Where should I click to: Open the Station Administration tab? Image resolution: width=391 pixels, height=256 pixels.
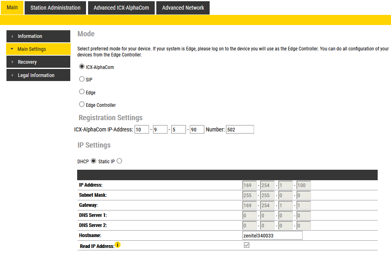(55, 8)
